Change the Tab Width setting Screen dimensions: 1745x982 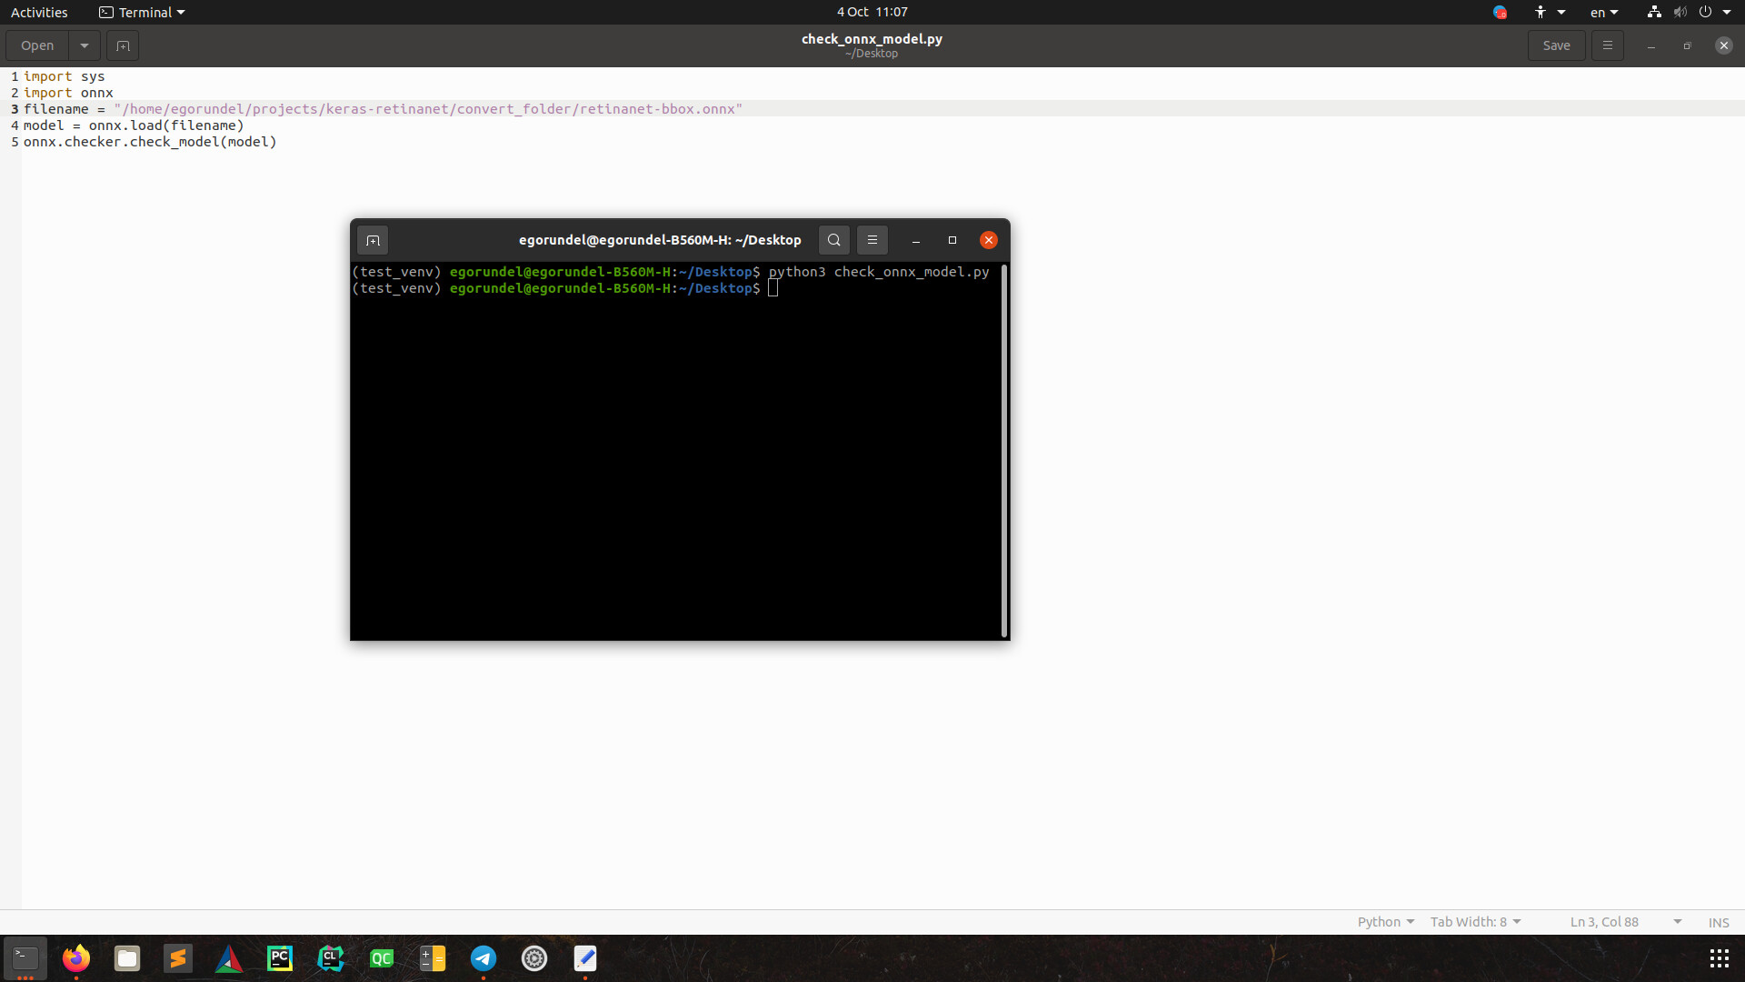tap(1474, 921)
